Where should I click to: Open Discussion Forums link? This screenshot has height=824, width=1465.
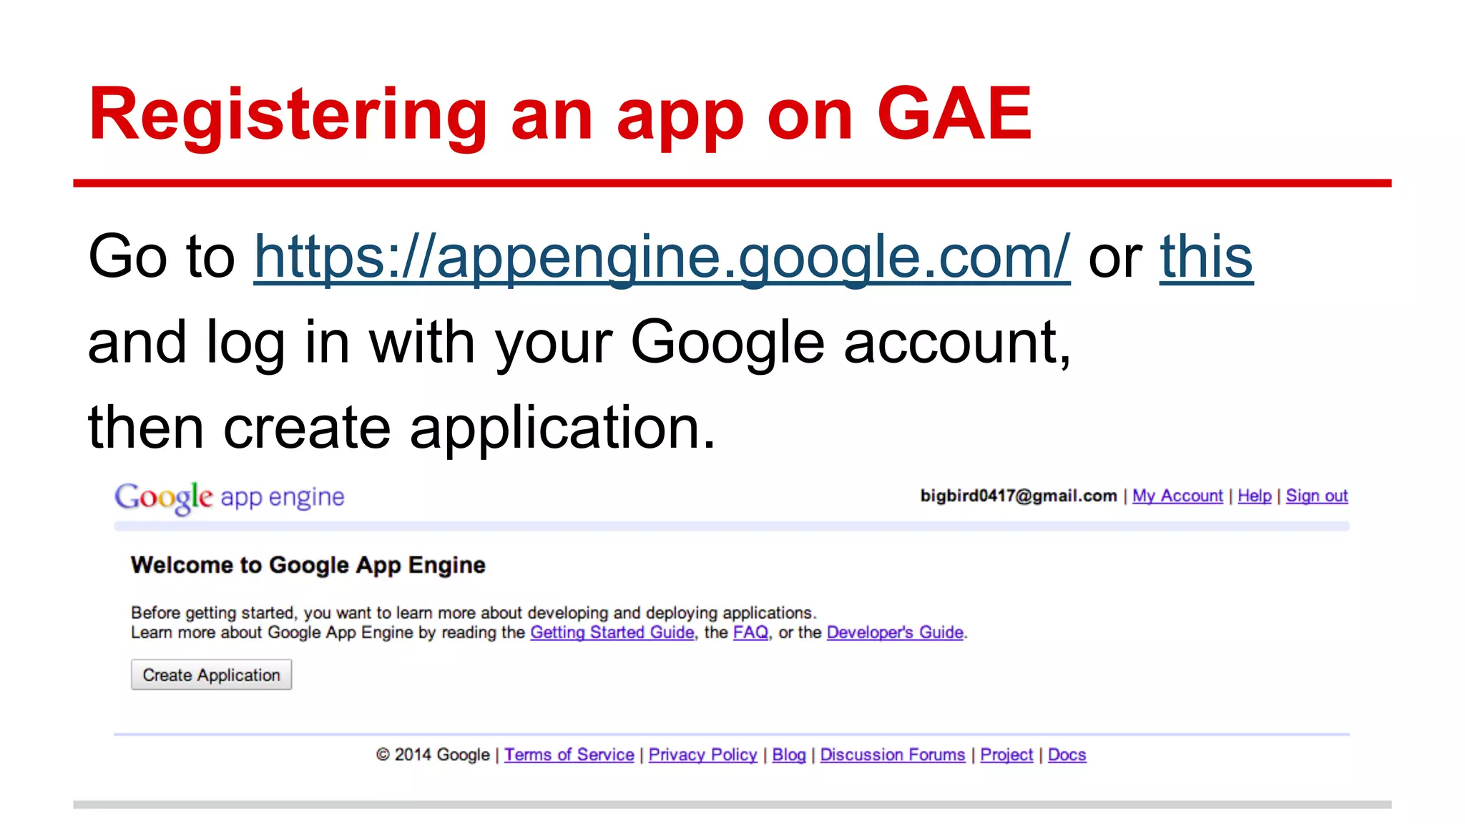893,755
